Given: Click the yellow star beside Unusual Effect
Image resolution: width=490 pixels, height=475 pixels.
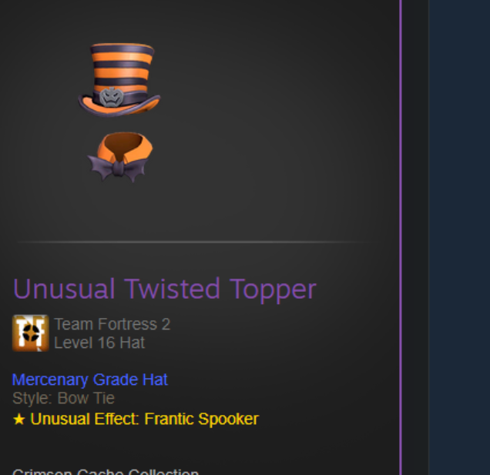Looking at the screenshot, I should click(x=18, y=420).
